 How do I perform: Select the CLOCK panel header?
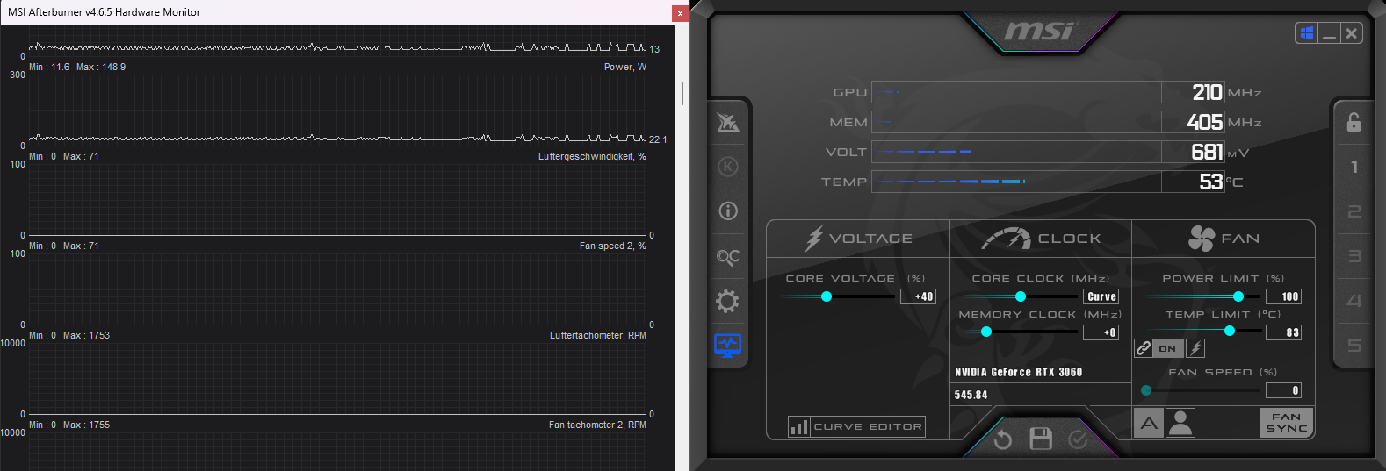pyautogui.click(x=1041, y=239)
